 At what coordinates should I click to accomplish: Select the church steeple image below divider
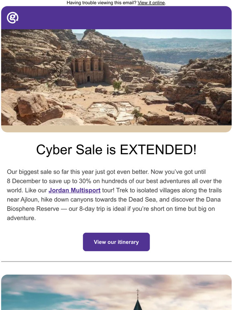click(116, 292)
